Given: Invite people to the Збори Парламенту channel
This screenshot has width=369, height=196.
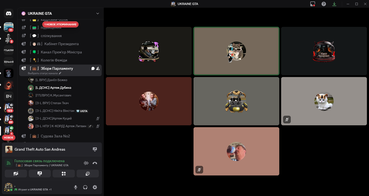Looking at the screenshot, I should pyautogui.click(x=98, y=69).
